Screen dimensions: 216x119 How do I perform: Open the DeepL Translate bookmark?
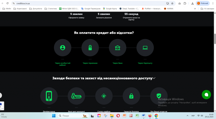[x=129, y=8]
